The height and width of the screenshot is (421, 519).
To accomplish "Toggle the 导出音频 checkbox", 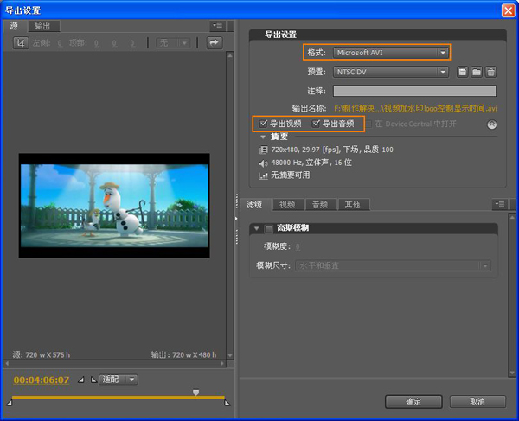I will (316, 124).
